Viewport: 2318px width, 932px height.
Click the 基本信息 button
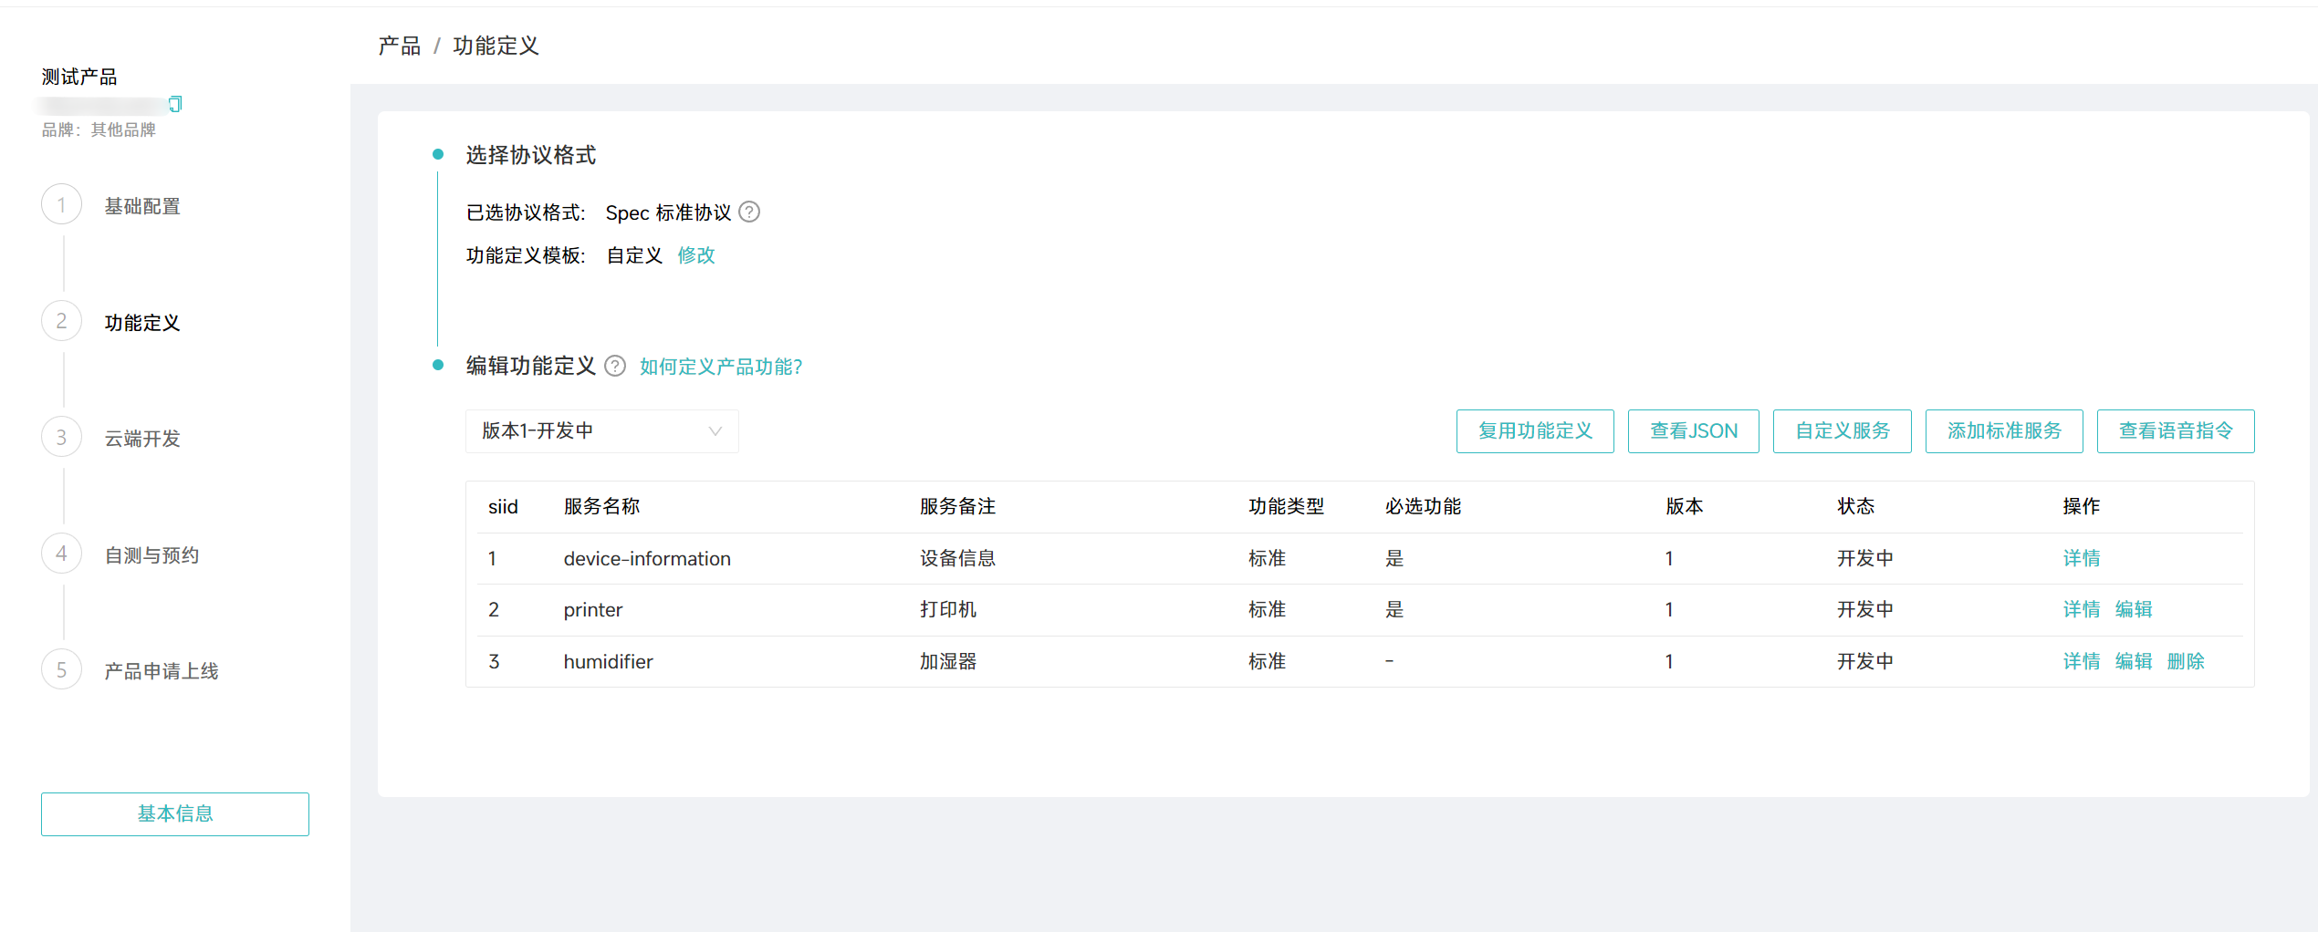pos(175,814)
